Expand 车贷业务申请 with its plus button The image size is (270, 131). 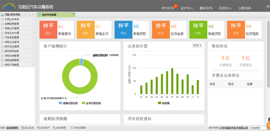point(33,19)
